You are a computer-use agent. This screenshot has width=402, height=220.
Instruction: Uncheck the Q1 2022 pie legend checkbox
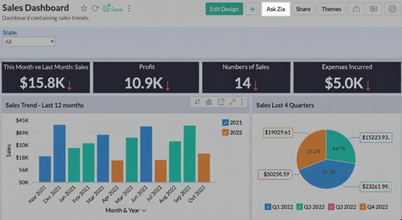click(x=268, y=207)
